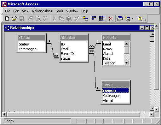Click the outer workspace vertical scrollbar thumb
The image size is (161, 125).
(x=156, y=59)
